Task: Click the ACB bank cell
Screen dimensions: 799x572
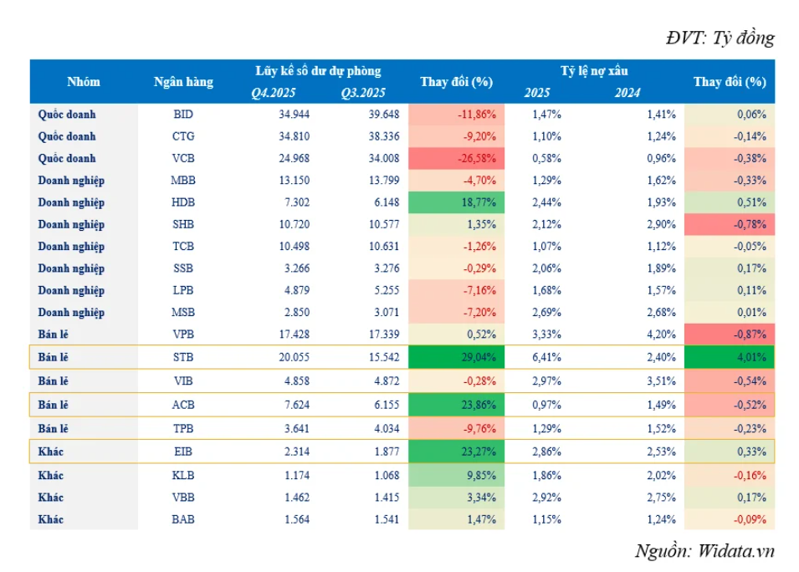Action: 183,406
